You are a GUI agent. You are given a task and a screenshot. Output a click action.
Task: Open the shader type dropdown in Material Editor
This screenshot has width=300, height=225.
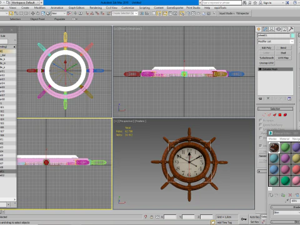point(286,212)
